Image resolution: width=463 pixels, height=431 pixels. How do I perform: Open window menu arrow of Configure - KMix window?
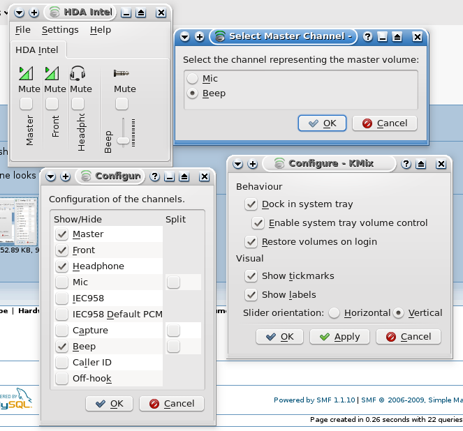tap(237, 163)
